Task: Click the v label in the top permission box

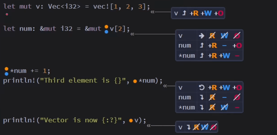Action: tap(176, 13)
